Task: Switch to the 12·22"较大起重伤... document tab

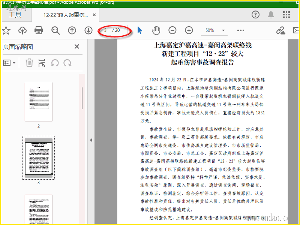Action: 66,15
